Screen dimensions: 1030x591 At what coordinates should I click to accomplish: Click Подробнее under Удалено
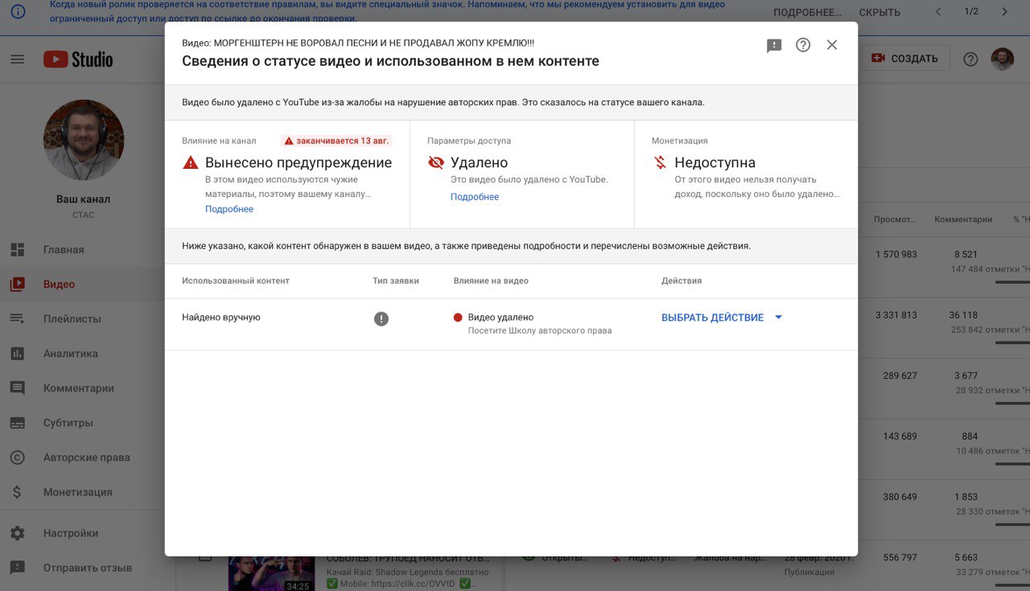(x=475, y=197)
